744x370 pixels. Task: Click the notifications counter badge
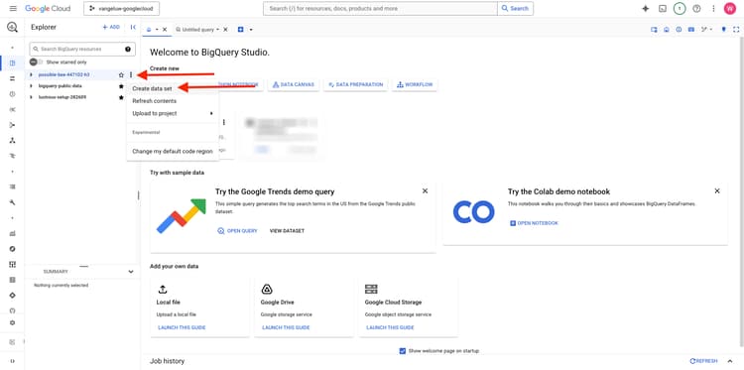pos(680,9)
